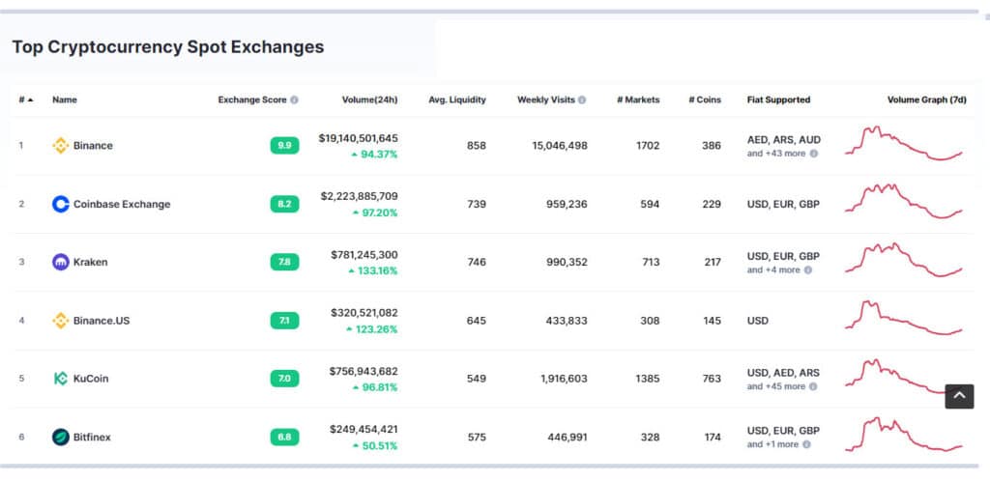
Task: Click KuCoin coins count 763
Action: (x=712, y=379)
